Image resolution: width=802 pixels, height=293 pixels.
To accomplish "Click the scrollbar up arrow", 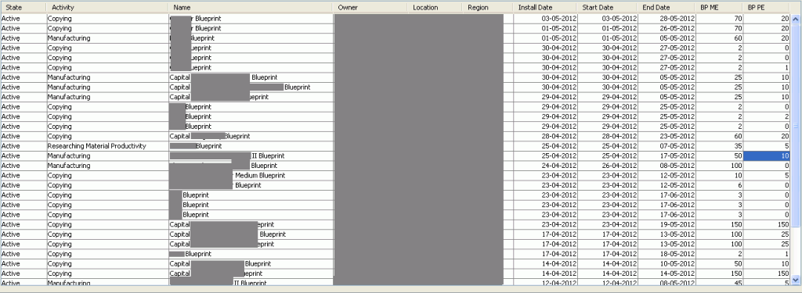I will [796, 19].
